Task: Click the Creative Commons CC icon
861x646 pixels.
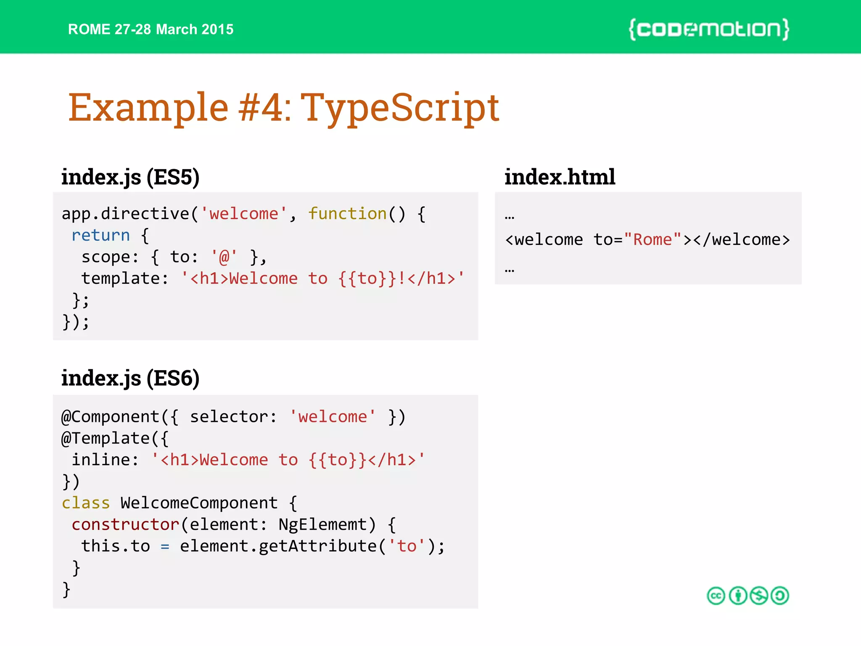Action: [x=716, y=596]
